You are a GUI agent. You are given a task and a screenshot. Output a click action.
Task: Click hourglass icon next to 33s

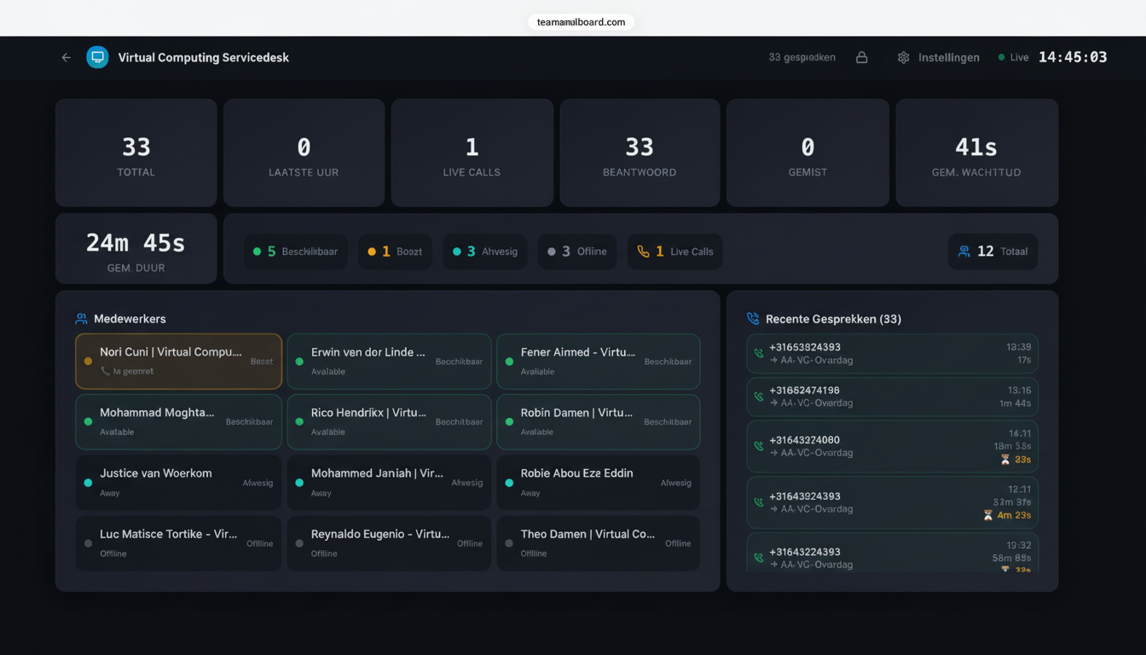[1005, 460]
